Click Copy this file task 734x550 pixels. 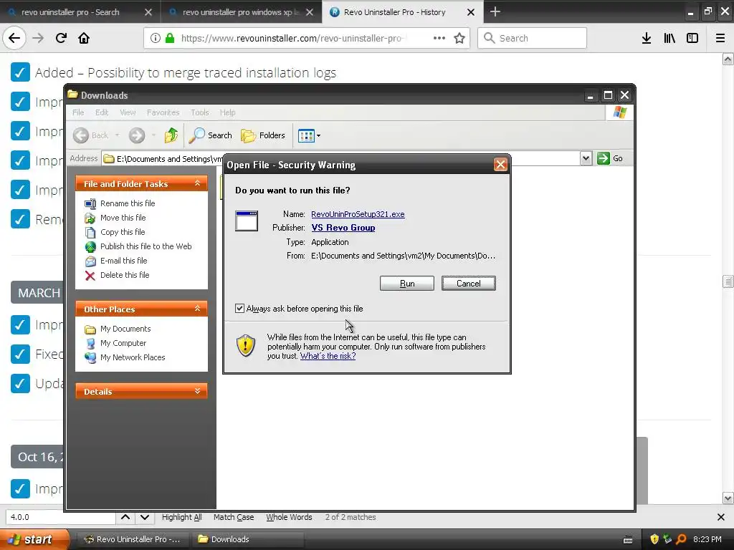[123, 232]
